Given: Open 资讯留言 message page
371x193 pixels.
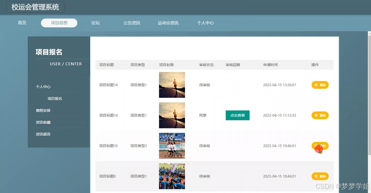Looking at the screenshot, I should click(x=43, y=134).
